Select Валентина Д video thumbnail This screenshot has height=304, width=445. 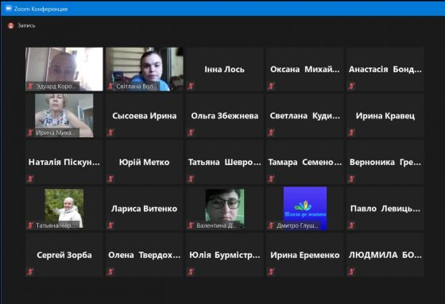225,209
